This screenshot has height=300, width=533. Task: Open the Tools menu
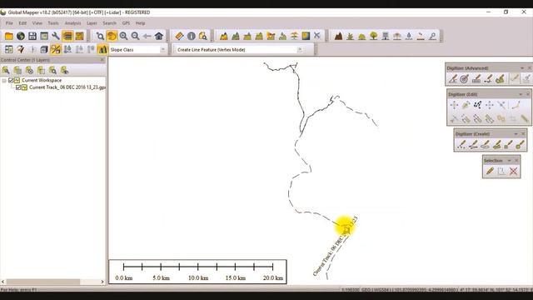[53, 23]
